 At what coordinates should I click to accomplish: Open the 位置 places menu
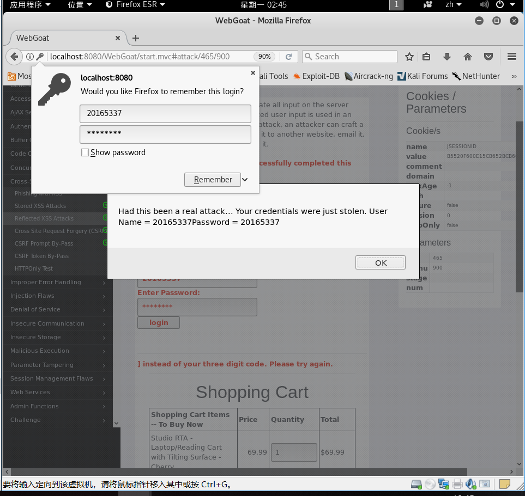point(80,5)
